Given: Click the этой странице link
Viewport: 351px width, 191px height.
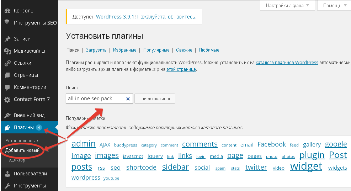Looking at the screenshot, I should (x=181, y=69).
